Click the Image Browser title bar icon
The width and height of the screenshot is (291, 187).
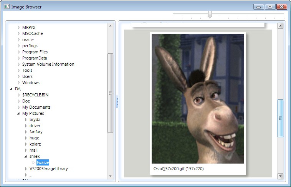point(7,7)
